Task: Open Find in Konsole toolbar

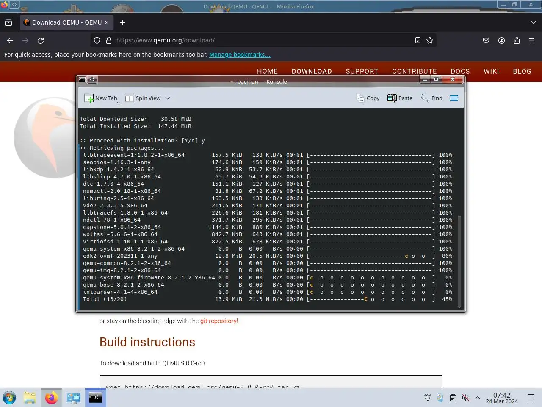Action: [x=431, y=98]
